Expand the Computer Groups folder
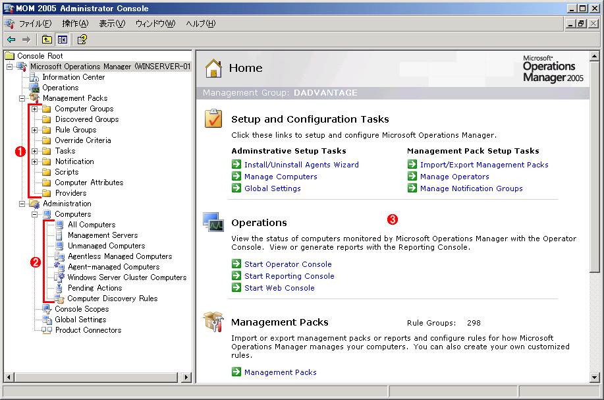This screenshot has height=400, width=604. (x=34, y=109)
